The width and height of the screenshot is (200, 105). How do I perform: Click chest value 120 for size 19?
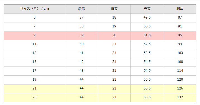[x=180, y=80]
